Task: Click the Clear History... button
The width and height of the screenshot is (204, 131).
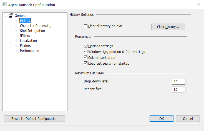Action: pos(168,27)
